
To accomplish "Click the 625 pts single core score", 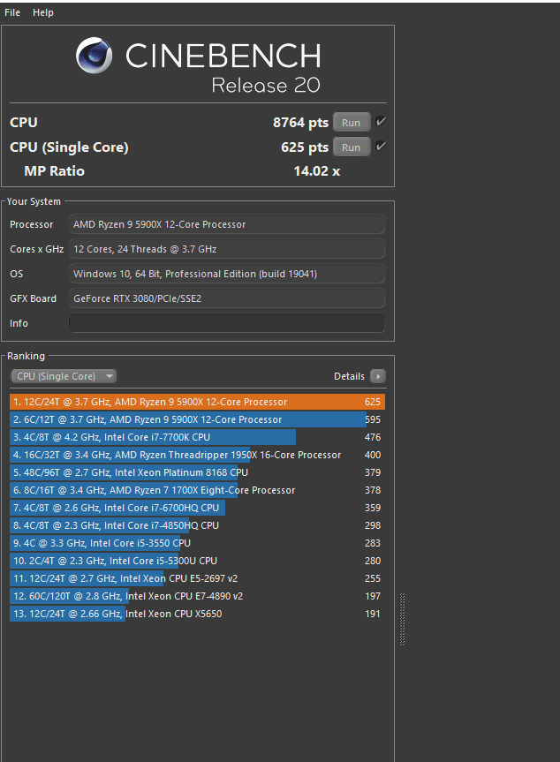I will click(x=305, y=147).
